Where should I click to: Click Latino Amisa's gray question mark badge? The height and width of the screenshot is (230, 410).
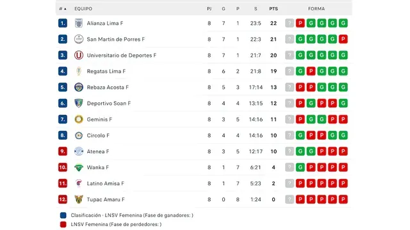tap(290, 183)
